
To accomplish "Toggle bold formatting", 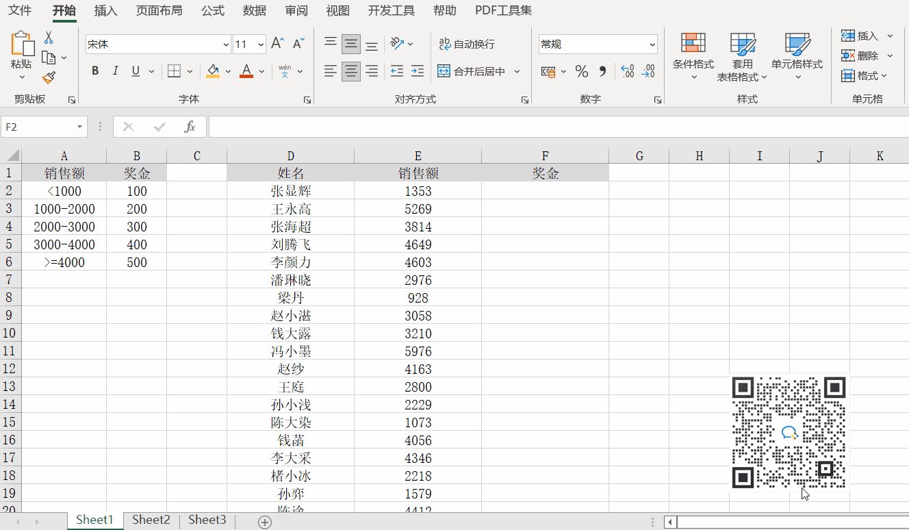I will pos(95,71).
